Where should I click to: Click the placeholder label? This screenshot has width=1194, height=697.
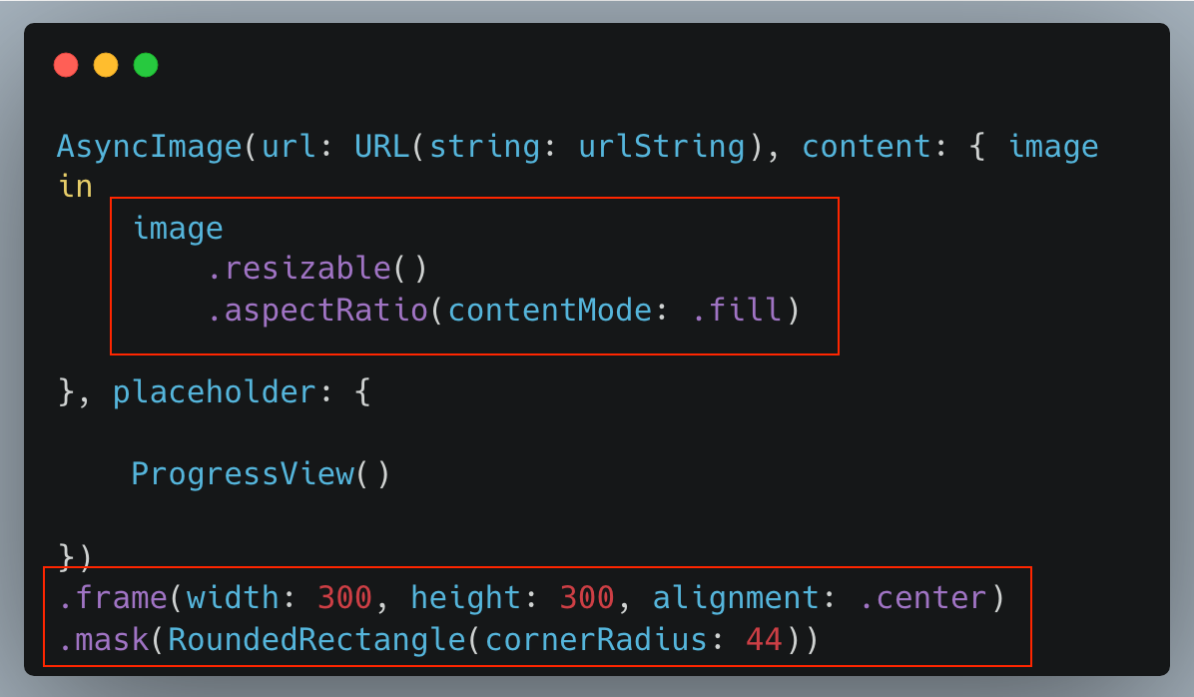click(215, 392)
